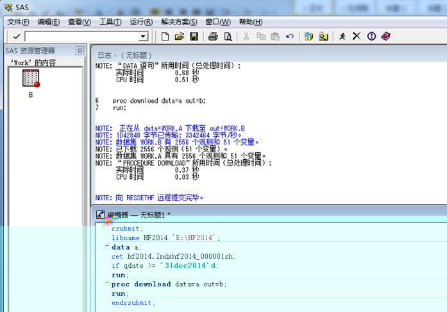This screenshot has height=312, width=447.
Task: Undo with the curved arrow icon
Action: (290, 36)
